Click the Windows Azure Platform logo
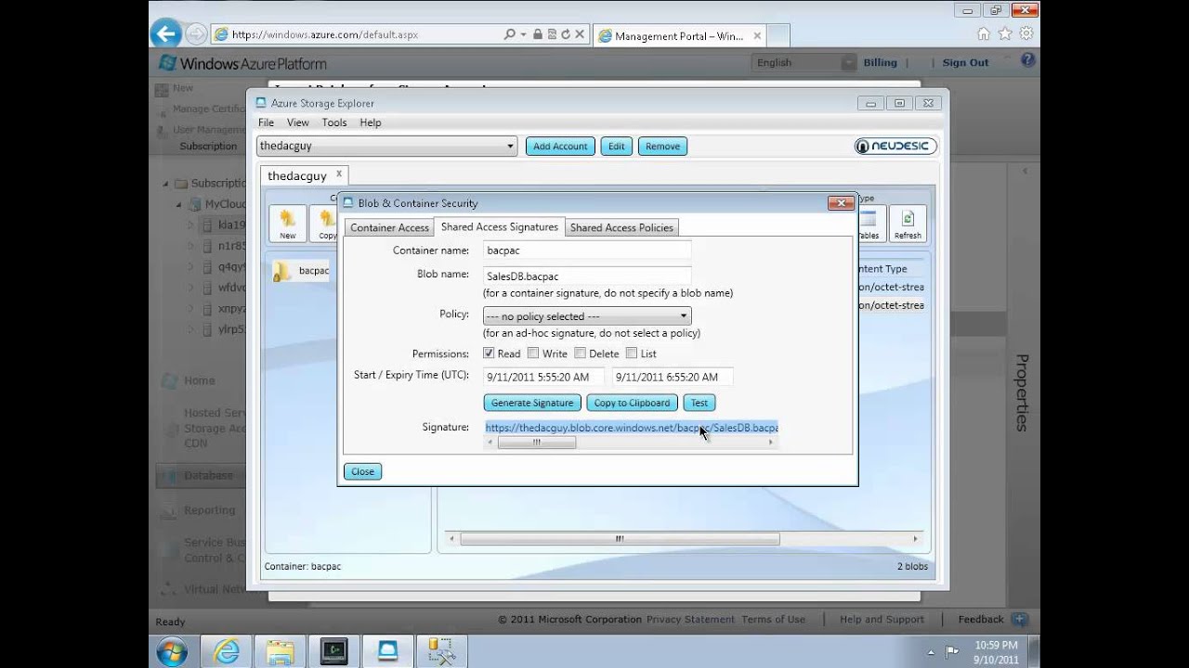Screen dimensions: 1189x668 click(242, 63)
